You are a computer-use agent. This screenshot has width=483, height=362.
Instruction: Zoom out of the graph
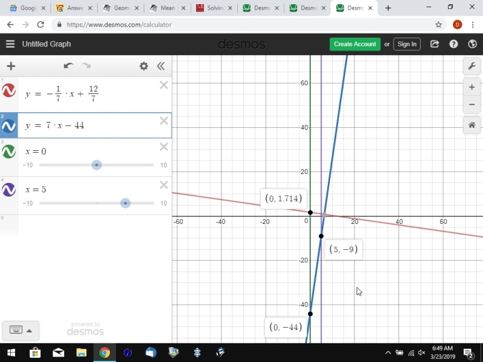[472, 104]
